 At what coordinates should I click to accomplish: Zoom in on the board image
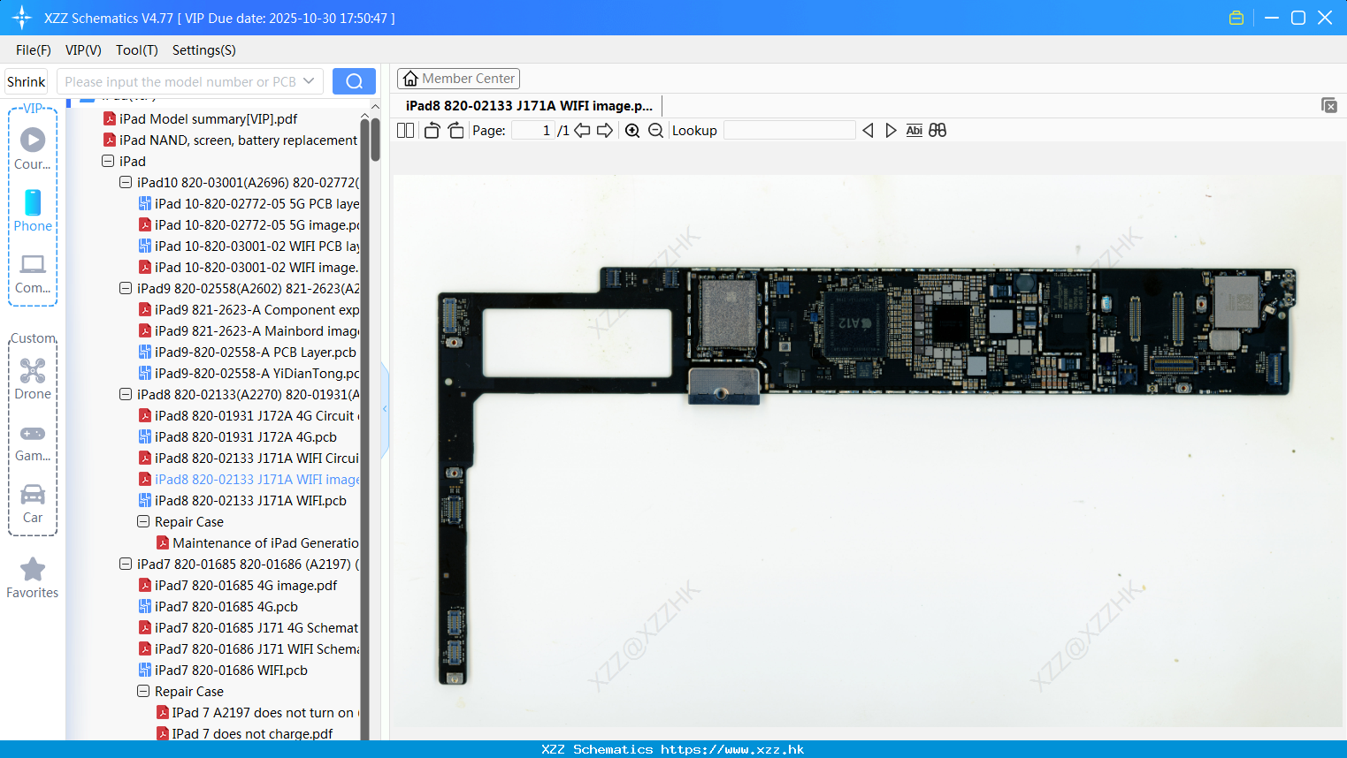632,131
